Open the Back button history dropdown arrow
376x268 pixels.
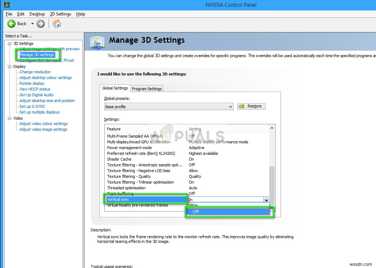[32, 24]
